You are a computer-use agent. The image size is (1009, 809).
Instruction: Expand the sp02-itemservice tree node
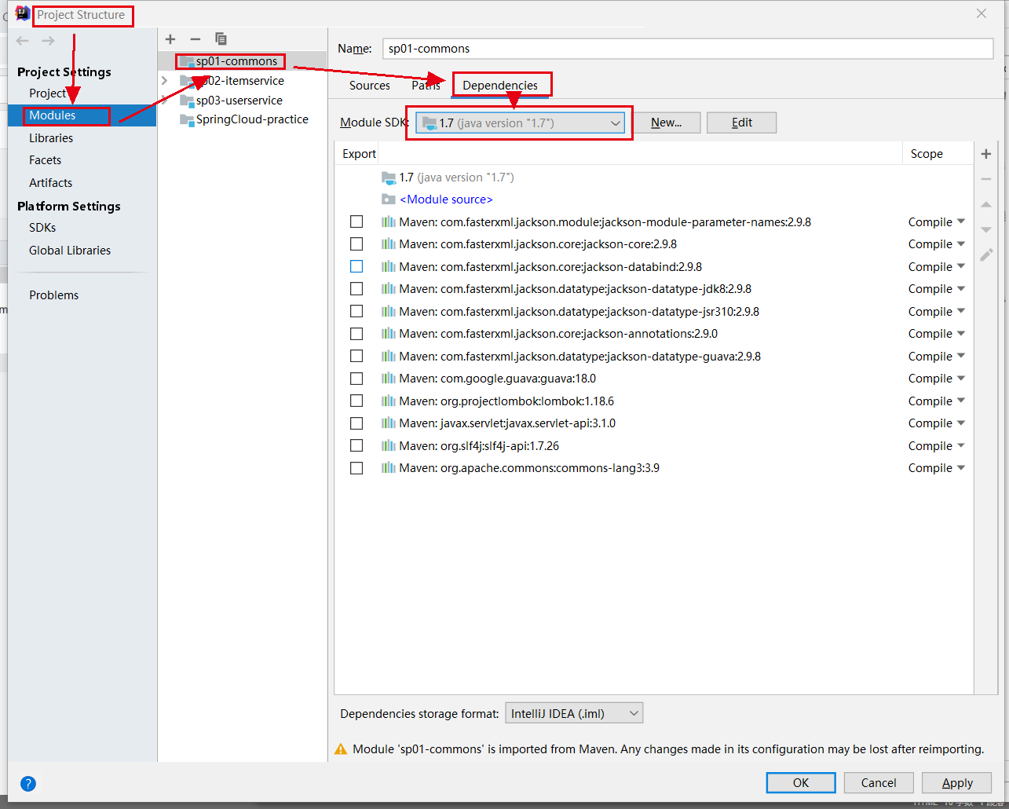(x=163, y=80)
